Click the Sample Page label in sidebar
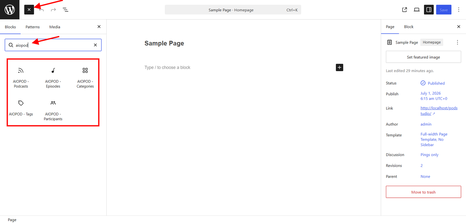 (x=407, y=42)
